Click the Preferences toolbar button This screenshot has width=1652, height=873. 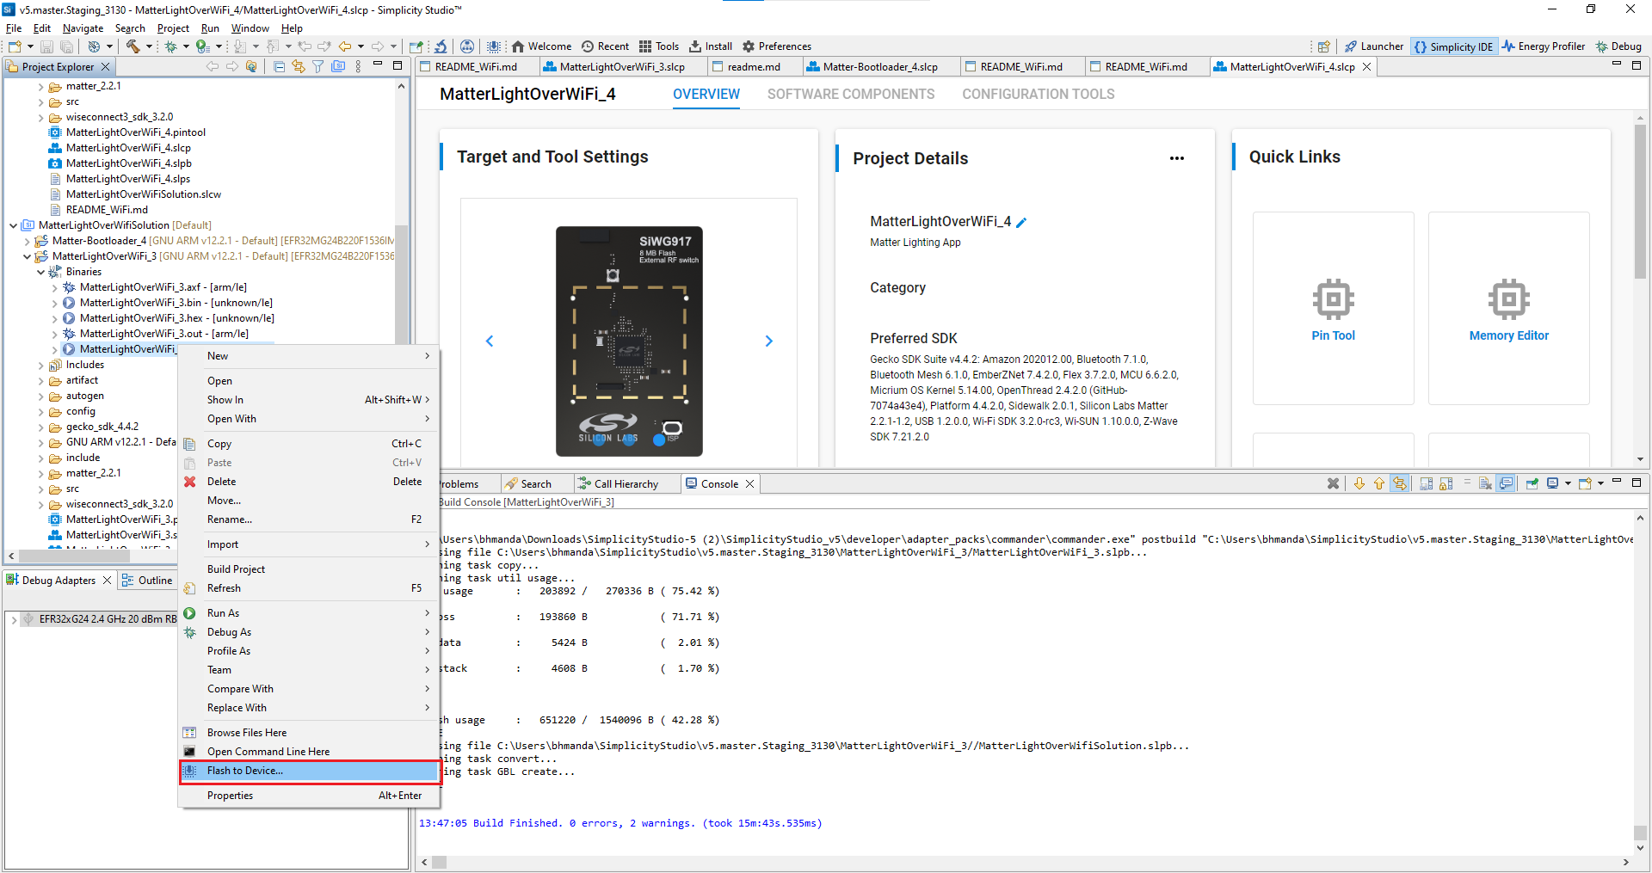click(x=776, y=46)
